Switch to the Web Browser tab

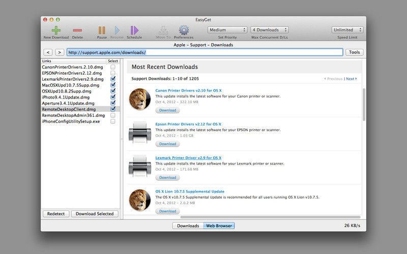click(219, 226)
